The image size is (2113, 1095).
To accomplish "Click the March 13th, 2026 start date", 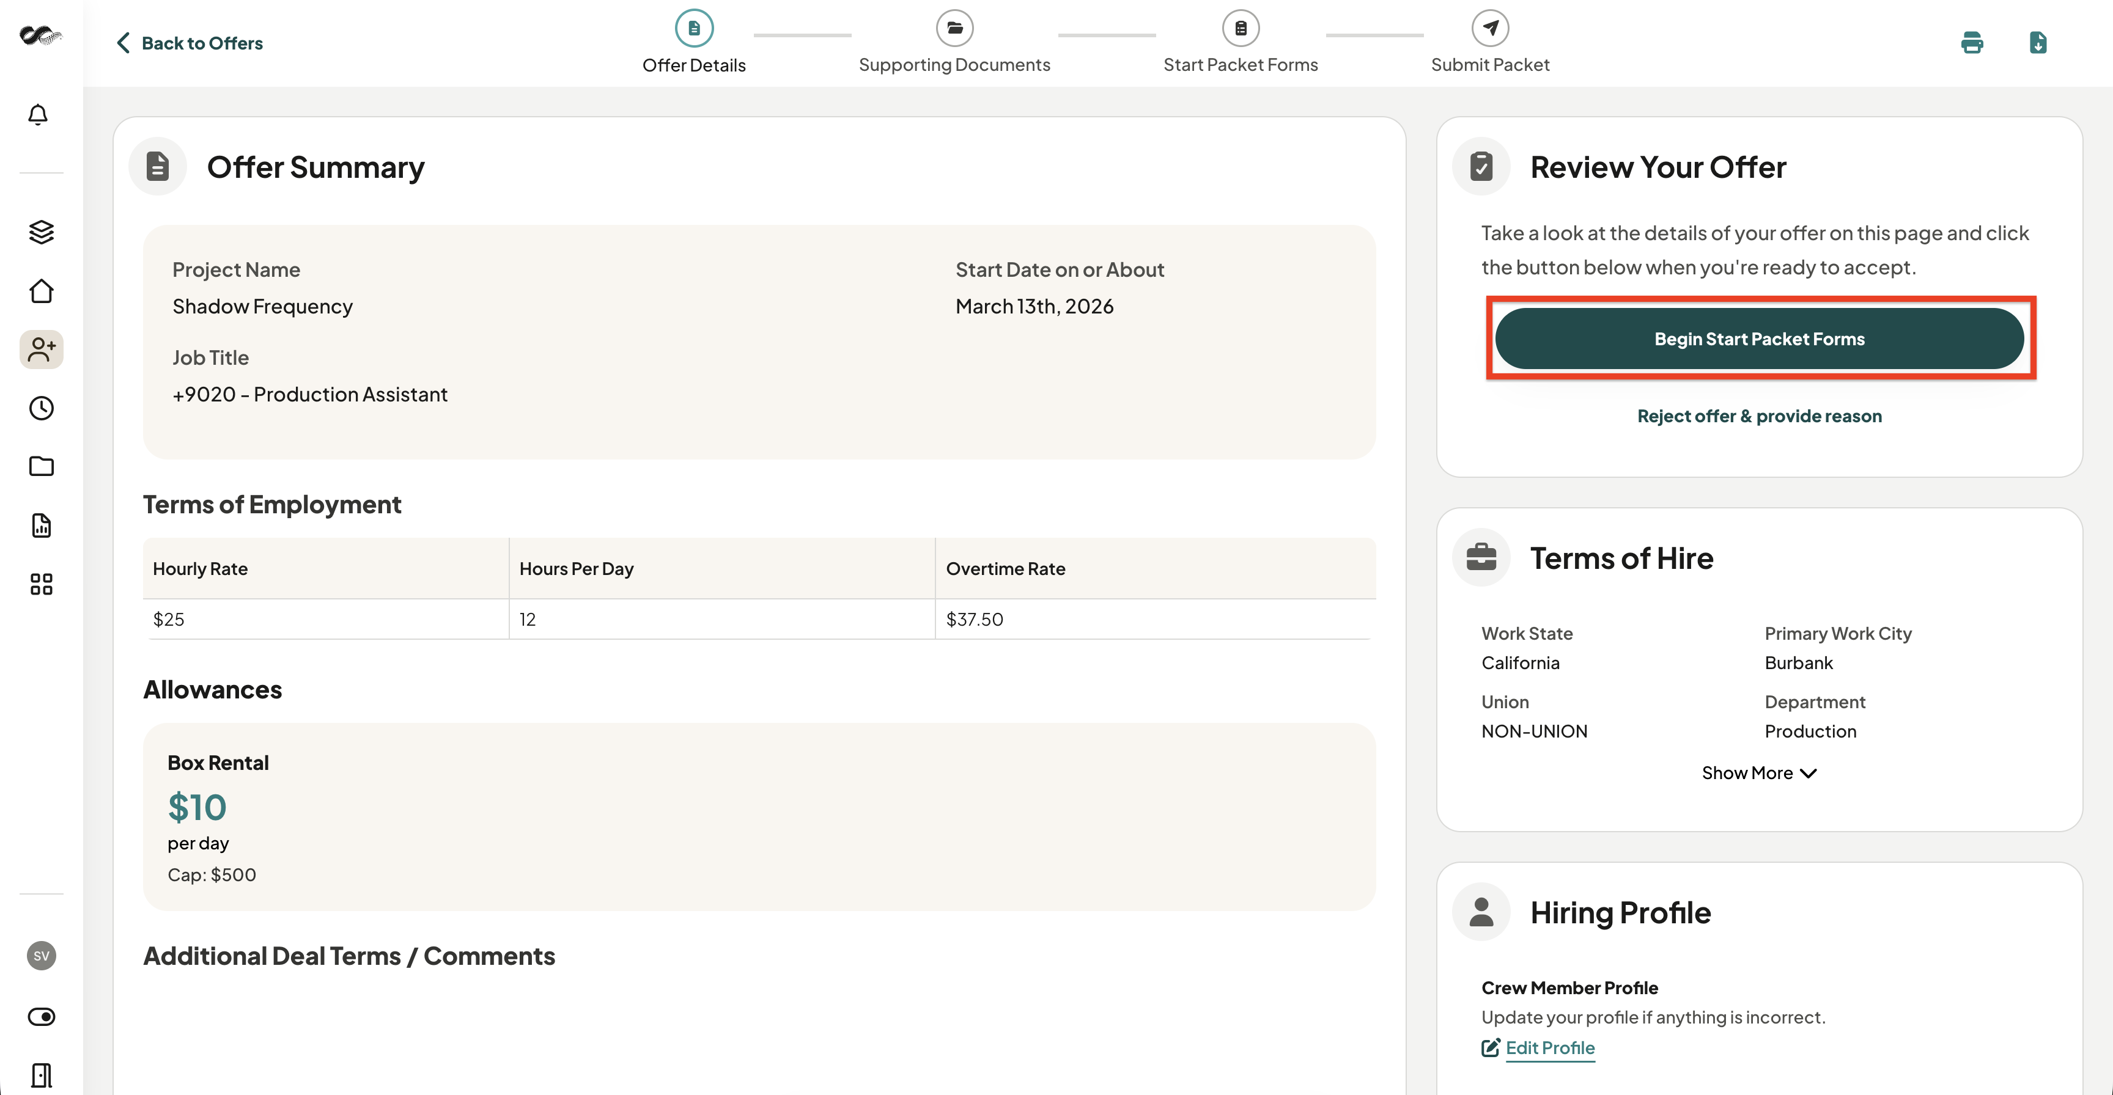I will coord(1034,306).
